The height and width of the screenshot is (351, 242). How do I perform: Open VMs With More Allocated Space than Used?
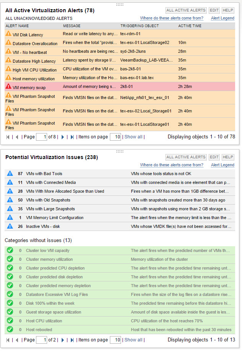(65, 191)
